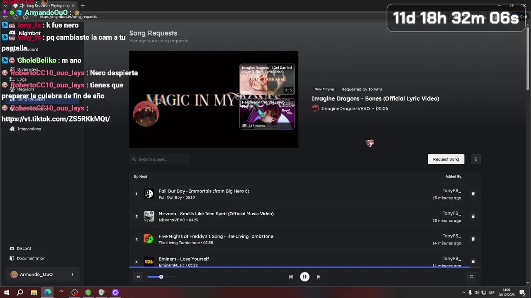This screenshot has height=298, width=531.
Task: Click the band avatar inside the video
Action: (x=146, y=113)
